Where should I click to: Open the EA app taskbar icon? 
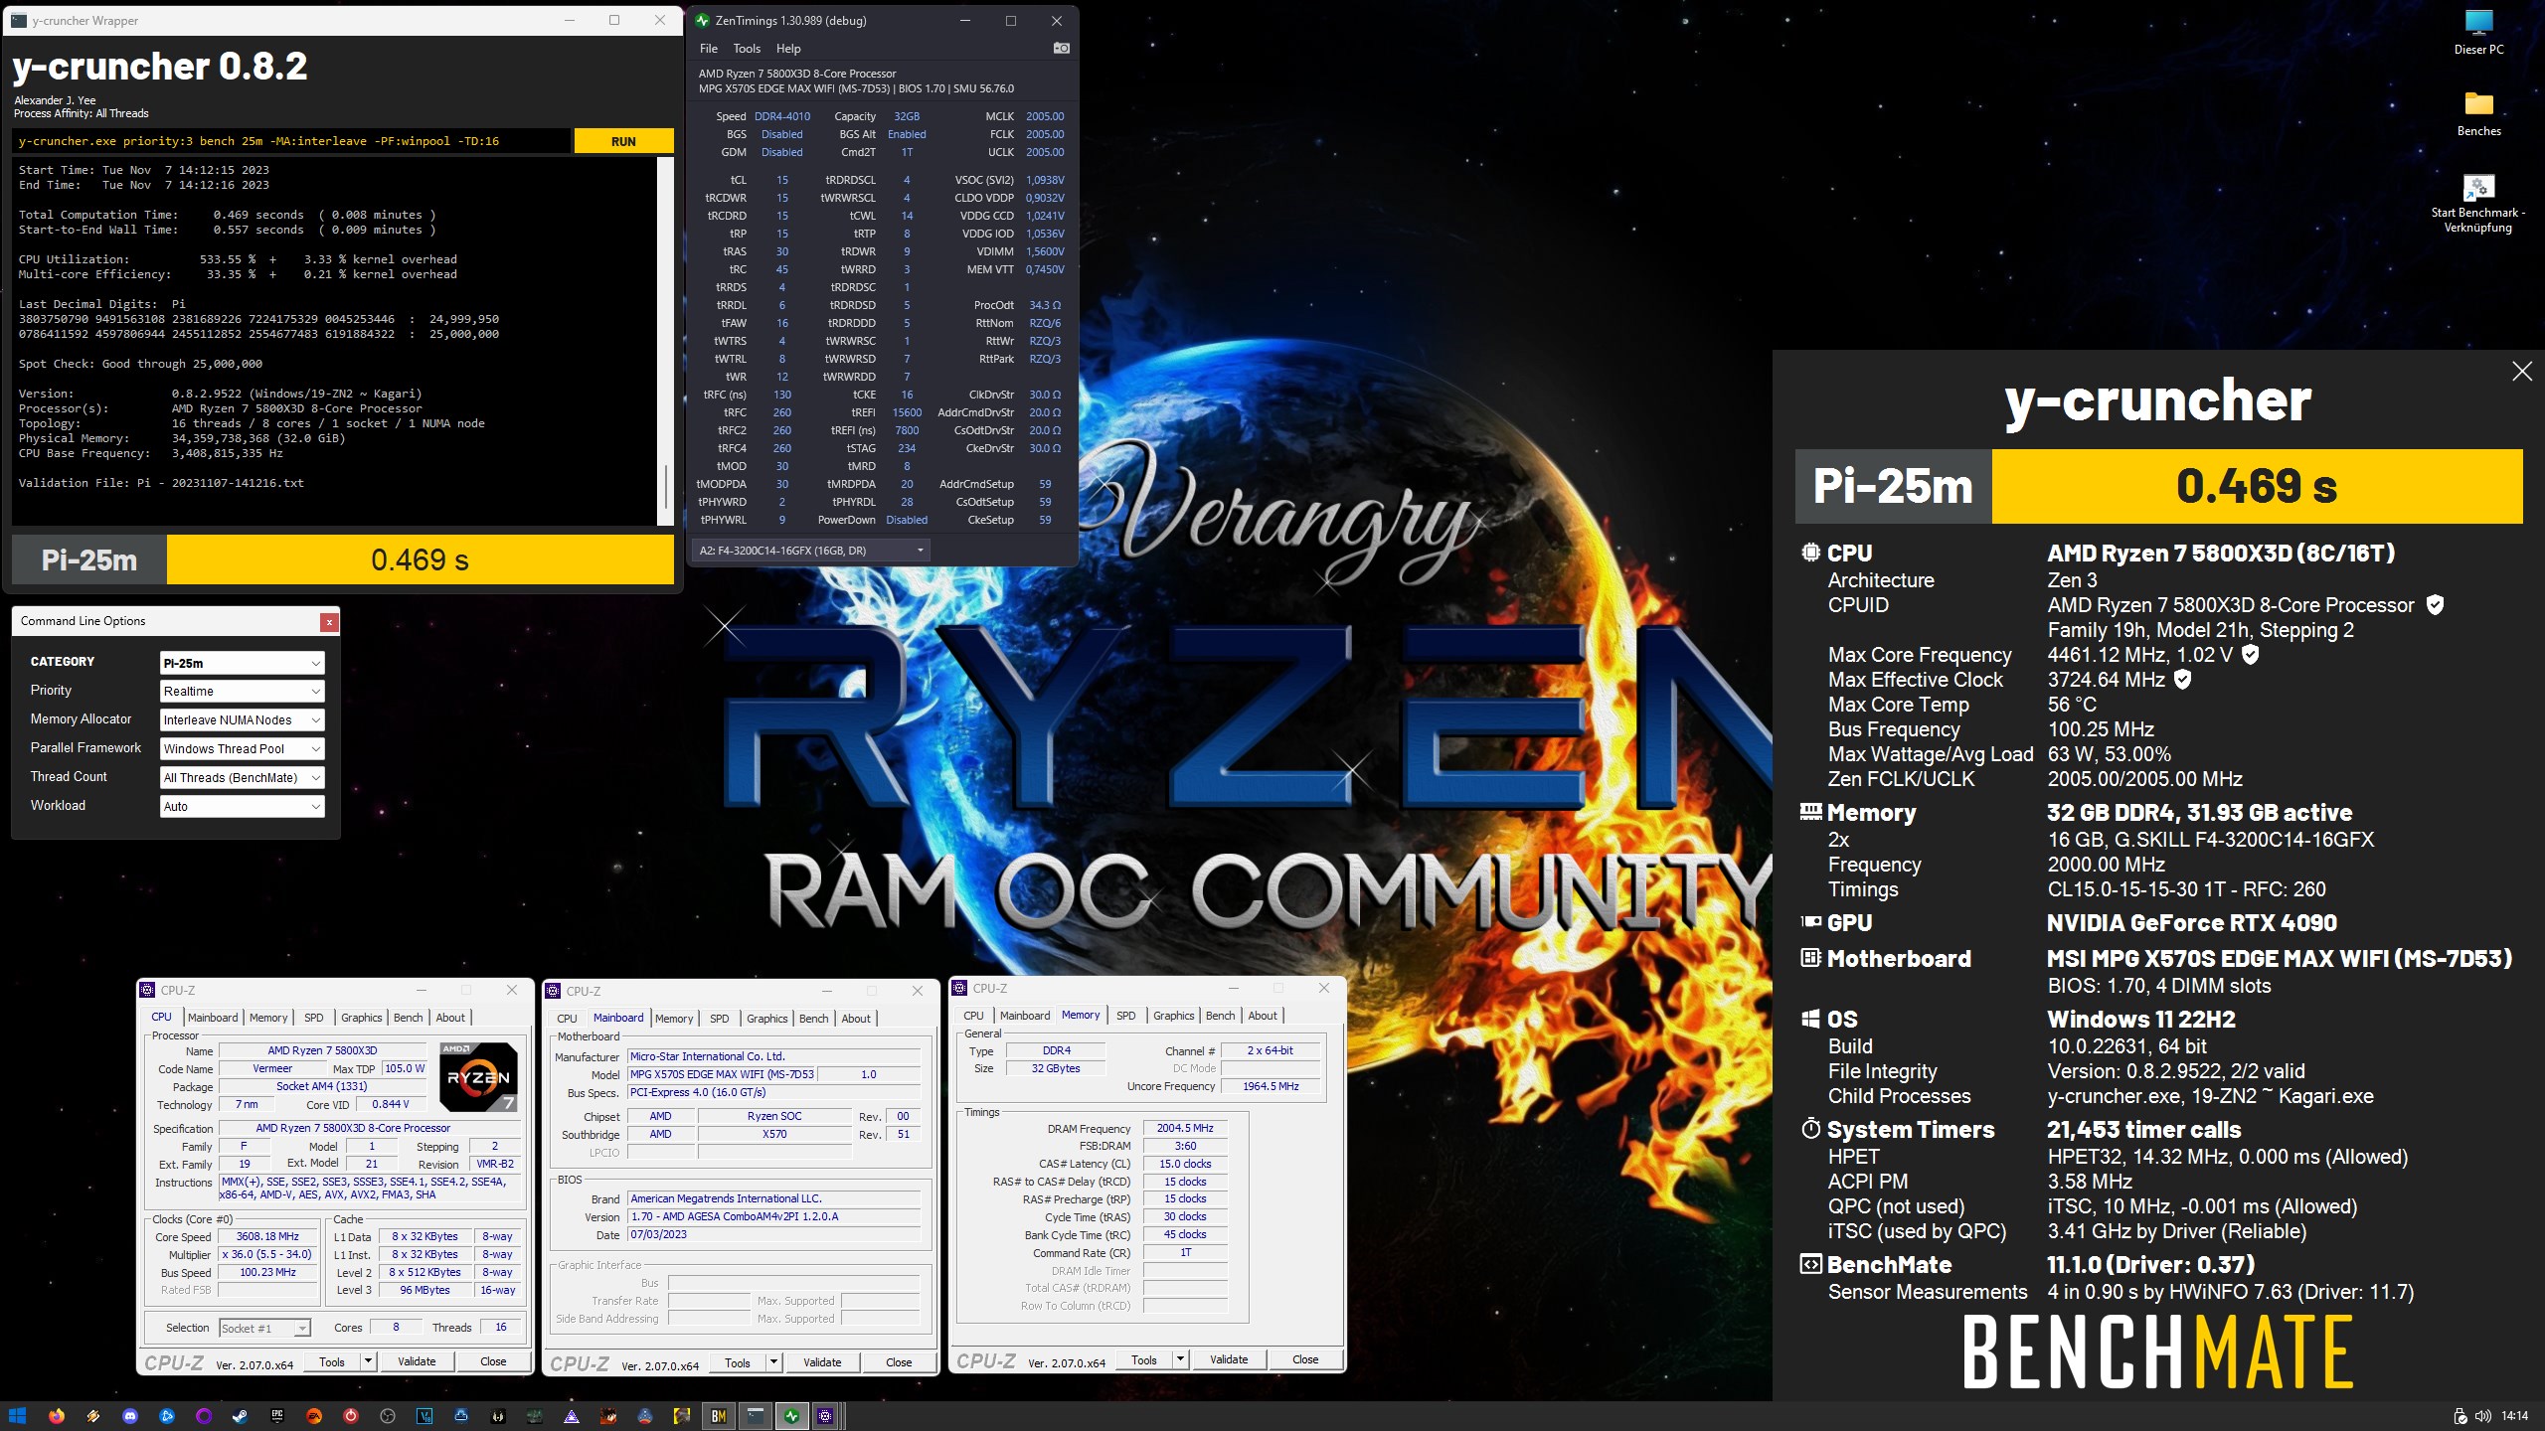313,1416
